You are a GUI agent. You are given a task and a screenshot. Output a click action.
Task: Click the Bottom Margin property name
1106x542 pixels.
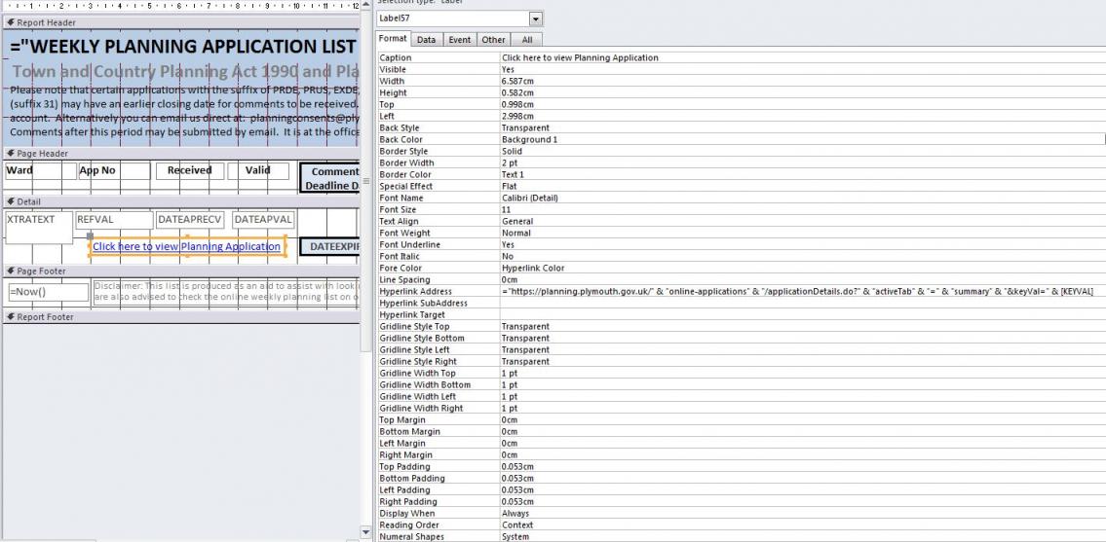pyautogui.click(x=407, y=432)
